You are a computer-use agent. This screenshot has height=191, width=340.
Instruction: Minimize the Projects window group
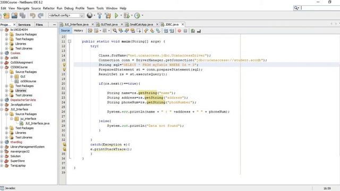coord(54,25)
